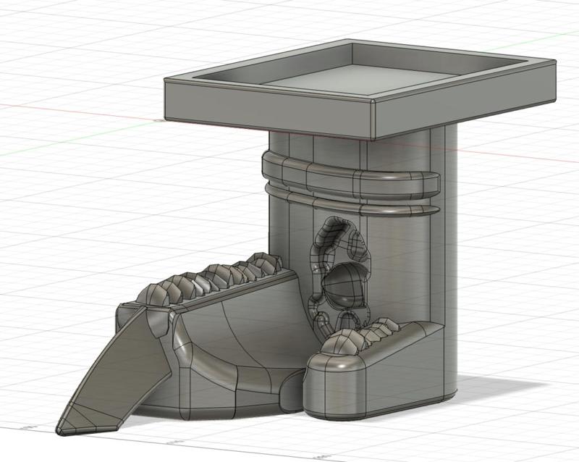Select the long ridged teeth row on left piece
The width and height of the screenshot is (579, 462).
point(211,280)
